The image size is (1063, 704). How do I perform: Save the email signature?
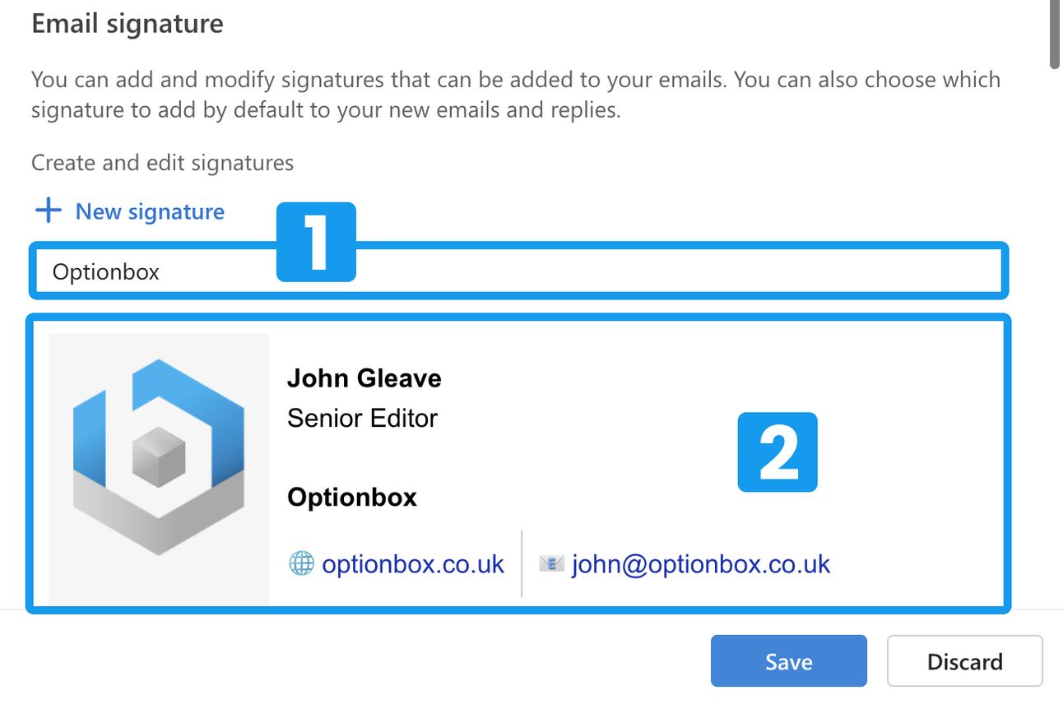[789, 661]
